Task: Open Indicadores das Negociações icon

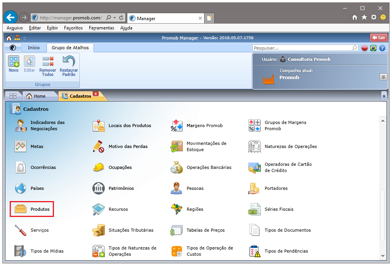Action: coord(21,126)
